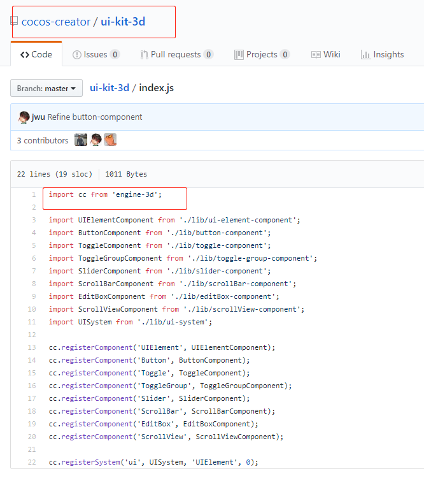
Task: Open the Pull requests tab
Action: point(176,55)
